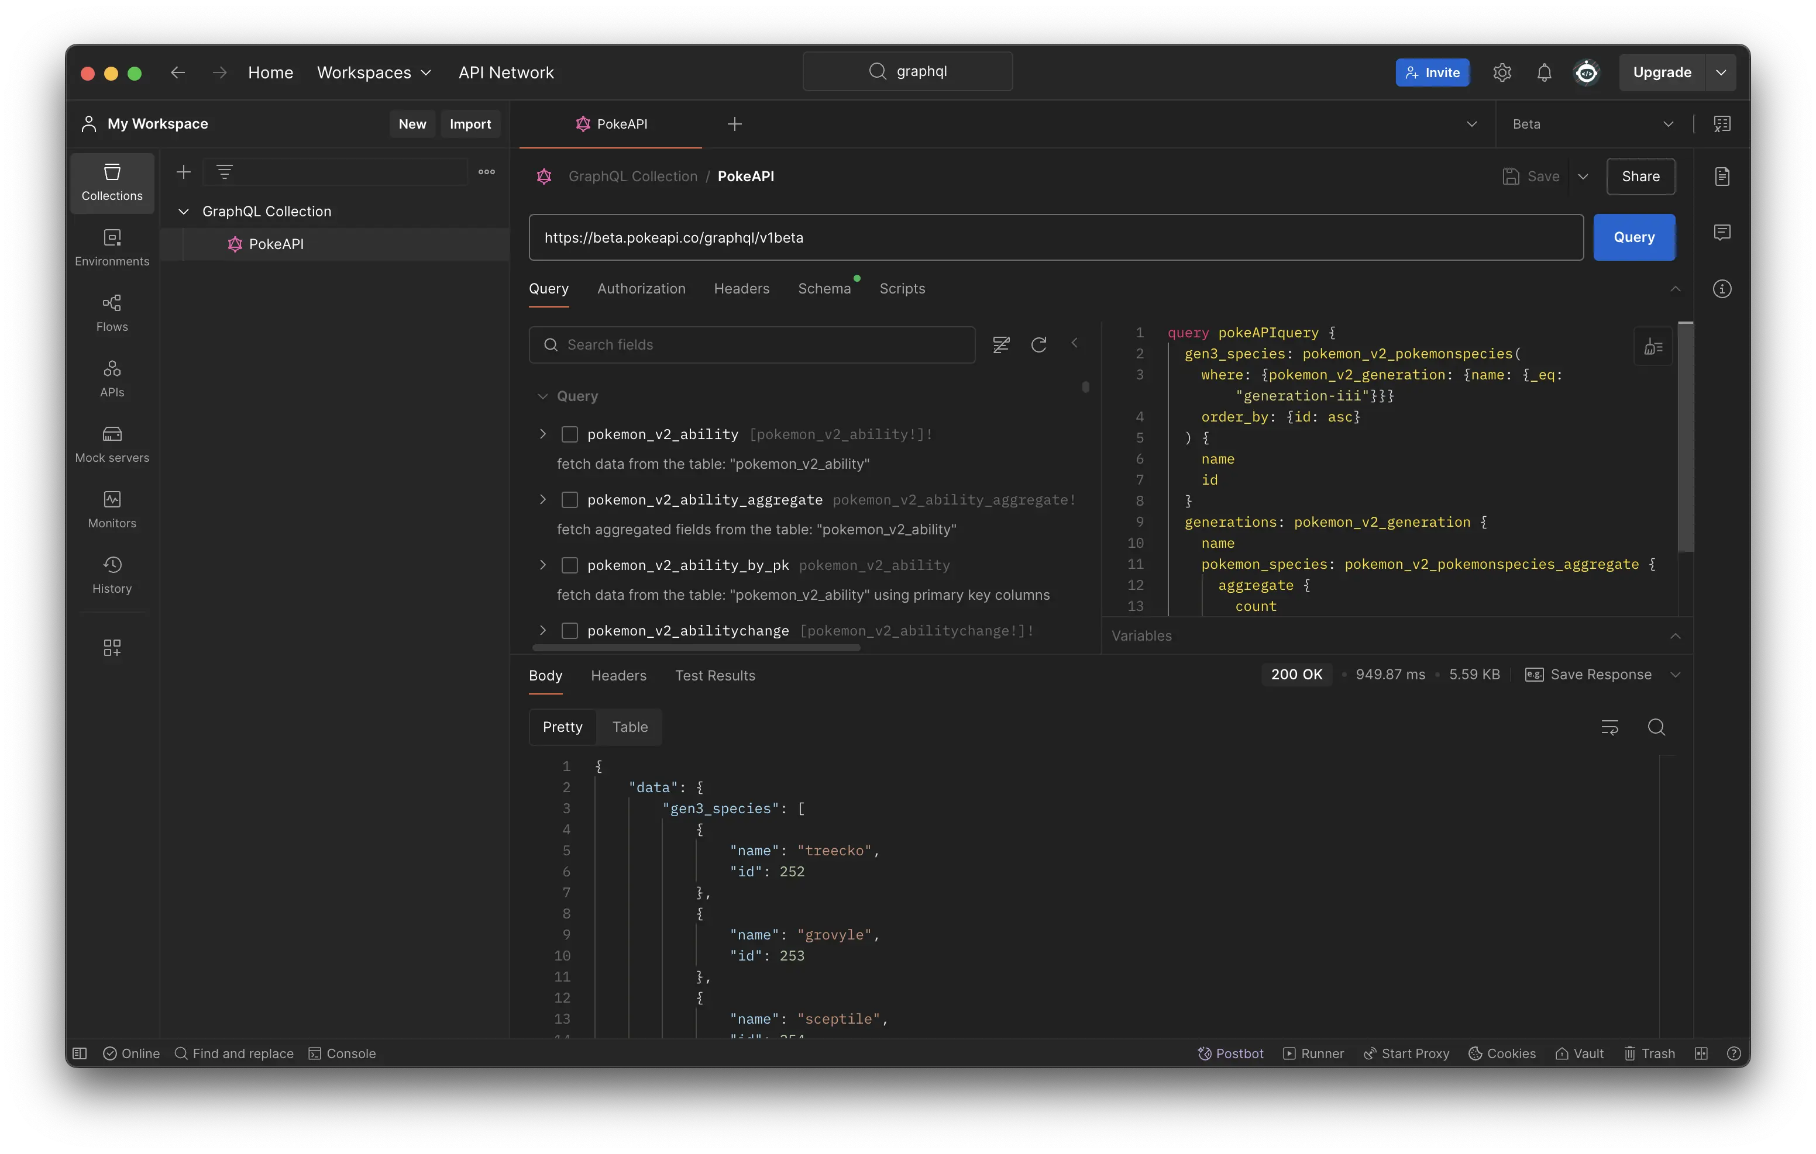The width and height of the screenshot is (1816, 1154).
Task: Click the GraphQL URL input field
Action: coord(1056,237)
